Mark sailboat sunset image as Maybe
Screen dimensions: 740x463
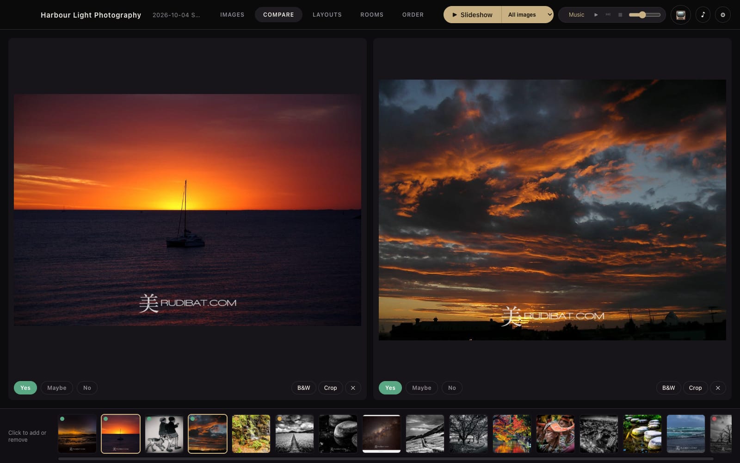(57, 388)
